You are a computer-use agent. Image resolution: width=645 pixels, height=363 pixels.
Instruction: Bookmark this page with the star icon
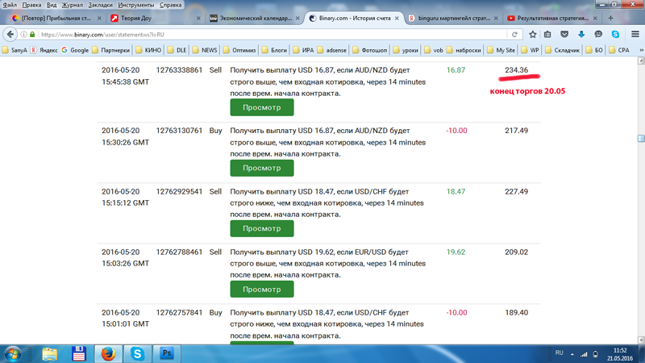click(533, 35)
